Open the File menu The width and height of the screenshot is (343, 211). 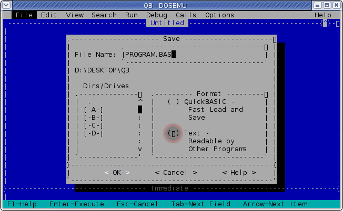(24, 15)
